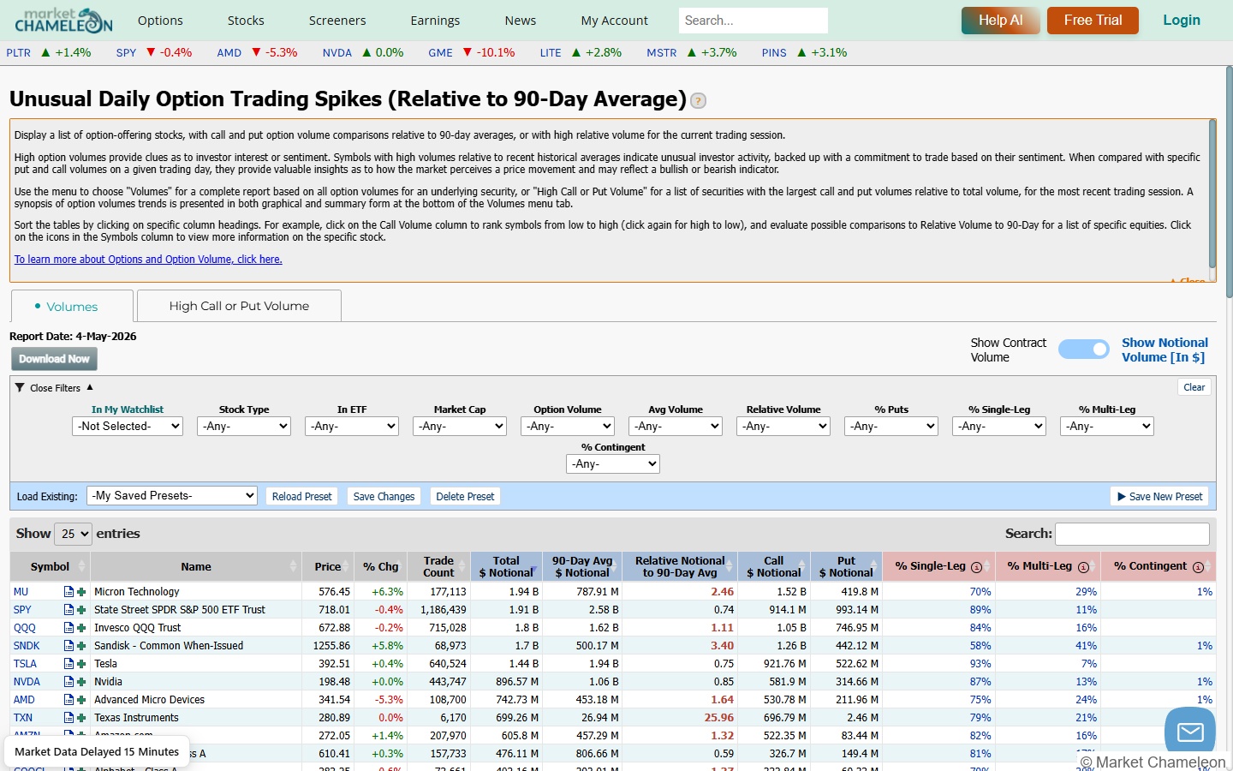Viewport: 1233px width, 771px height.
Task: Click the description box vertical scrollbar
Action: point(1212,193)
